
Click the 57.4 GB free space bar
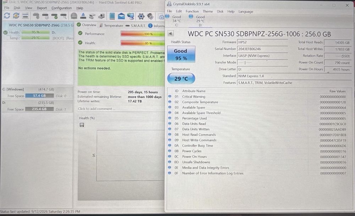click(x=40, y=96)
